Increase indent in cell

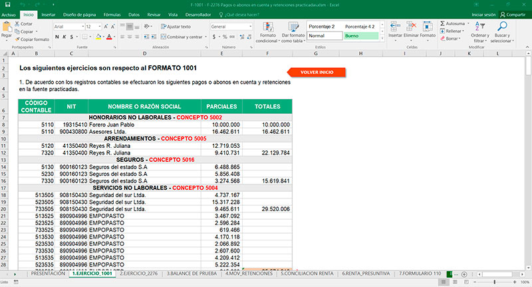154,37
